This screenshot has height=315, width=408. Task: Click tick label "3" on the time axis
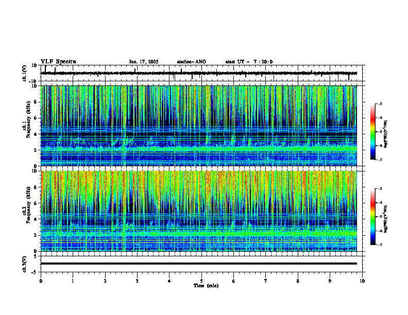pyautogui.click(x=137, y=281)
